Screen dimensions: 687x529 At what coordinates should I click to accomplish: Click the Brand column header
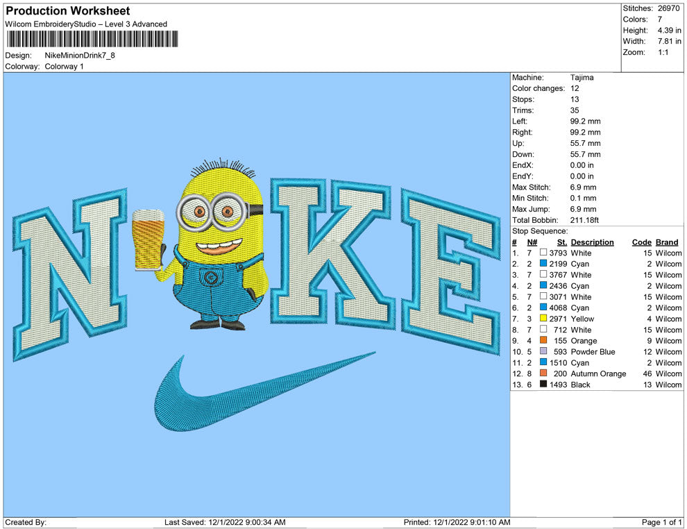click(x=667, y=242)
